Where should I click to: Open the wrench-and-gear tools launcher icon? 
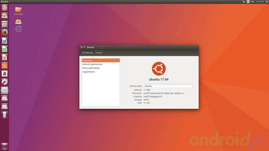[5, 82]
